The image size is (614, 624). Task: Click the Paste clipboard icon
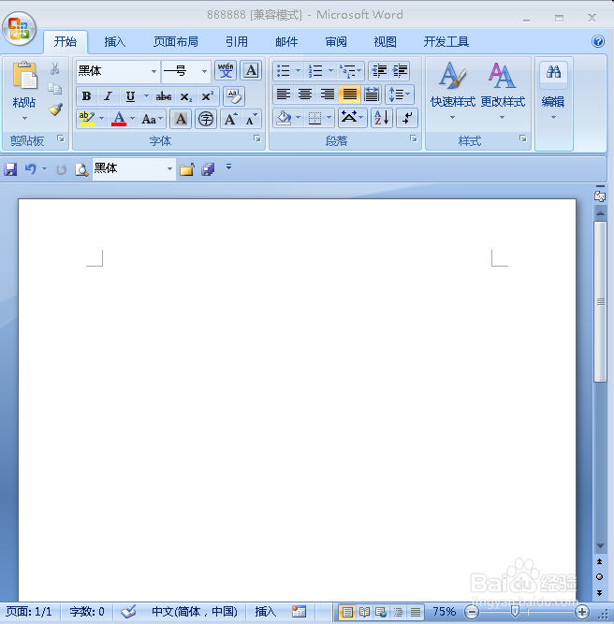[24, 75]
